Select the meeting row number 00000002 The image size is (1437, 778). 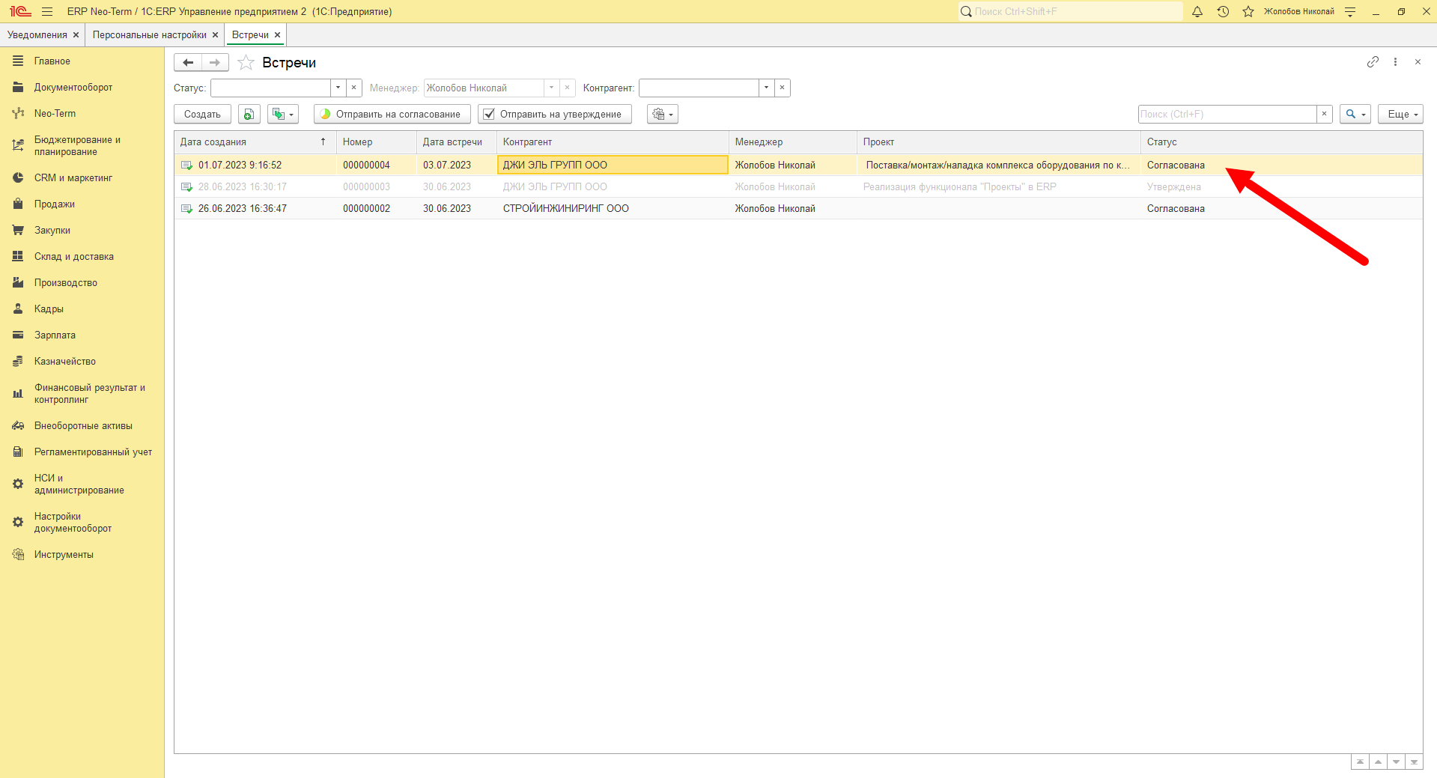click(798, 208)
